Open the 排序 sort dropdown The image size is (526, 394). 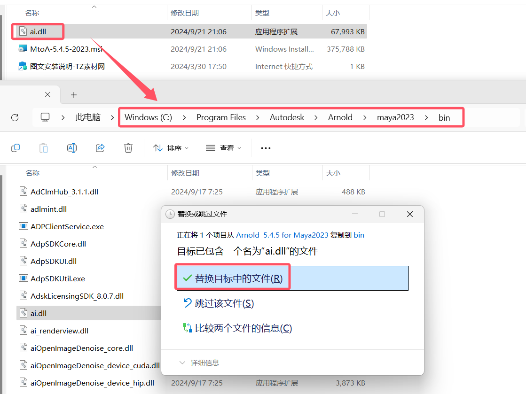pyautogui.click(x=172, y=148)
